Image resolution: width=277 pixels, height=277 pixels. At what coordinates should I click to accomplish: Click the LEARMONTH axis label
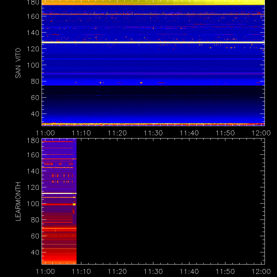click(x=18, y=202)
